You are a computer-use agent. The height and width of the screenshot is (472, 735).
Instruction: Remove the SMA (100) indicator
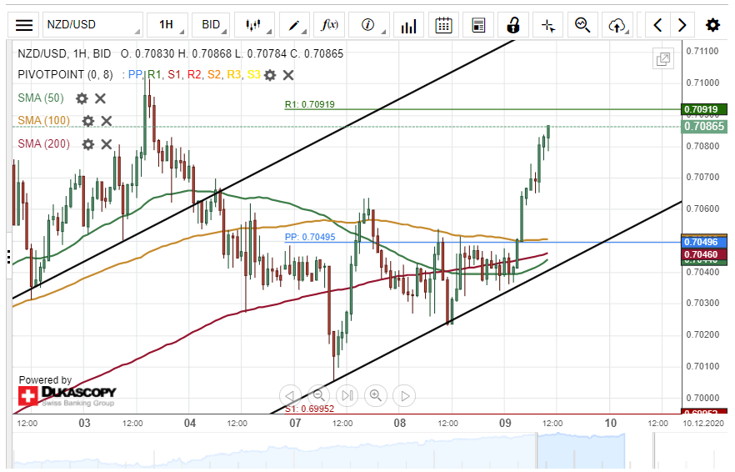coord(107,121)
